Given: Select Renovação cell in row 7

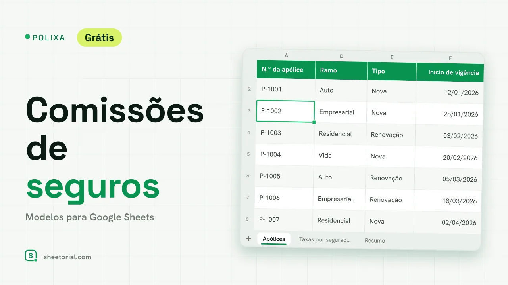Looking at the screenshot, I should [x=389, y=200].
